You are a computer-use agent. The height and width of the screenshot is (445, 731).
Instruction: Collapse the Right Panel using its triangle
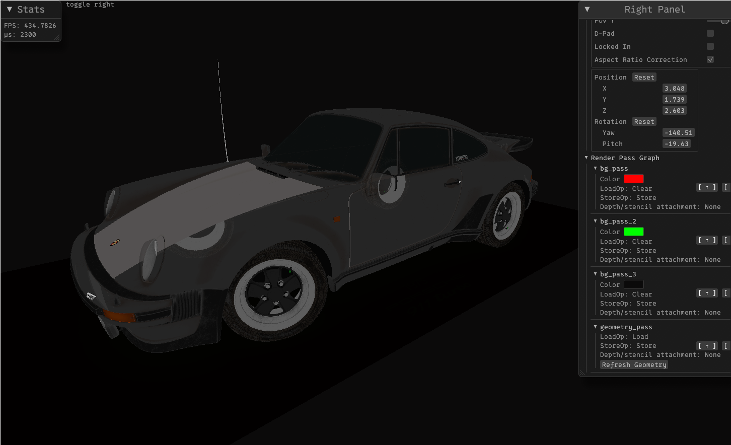coord(587,9)
